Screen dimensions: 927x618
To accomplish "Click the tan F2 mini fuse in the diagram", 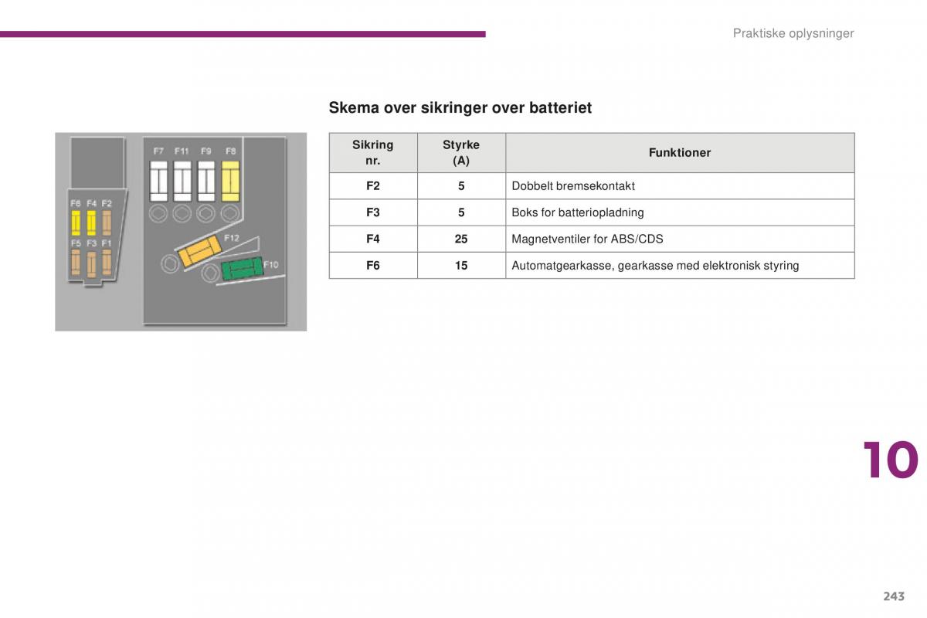I will (x=107, y=222).
